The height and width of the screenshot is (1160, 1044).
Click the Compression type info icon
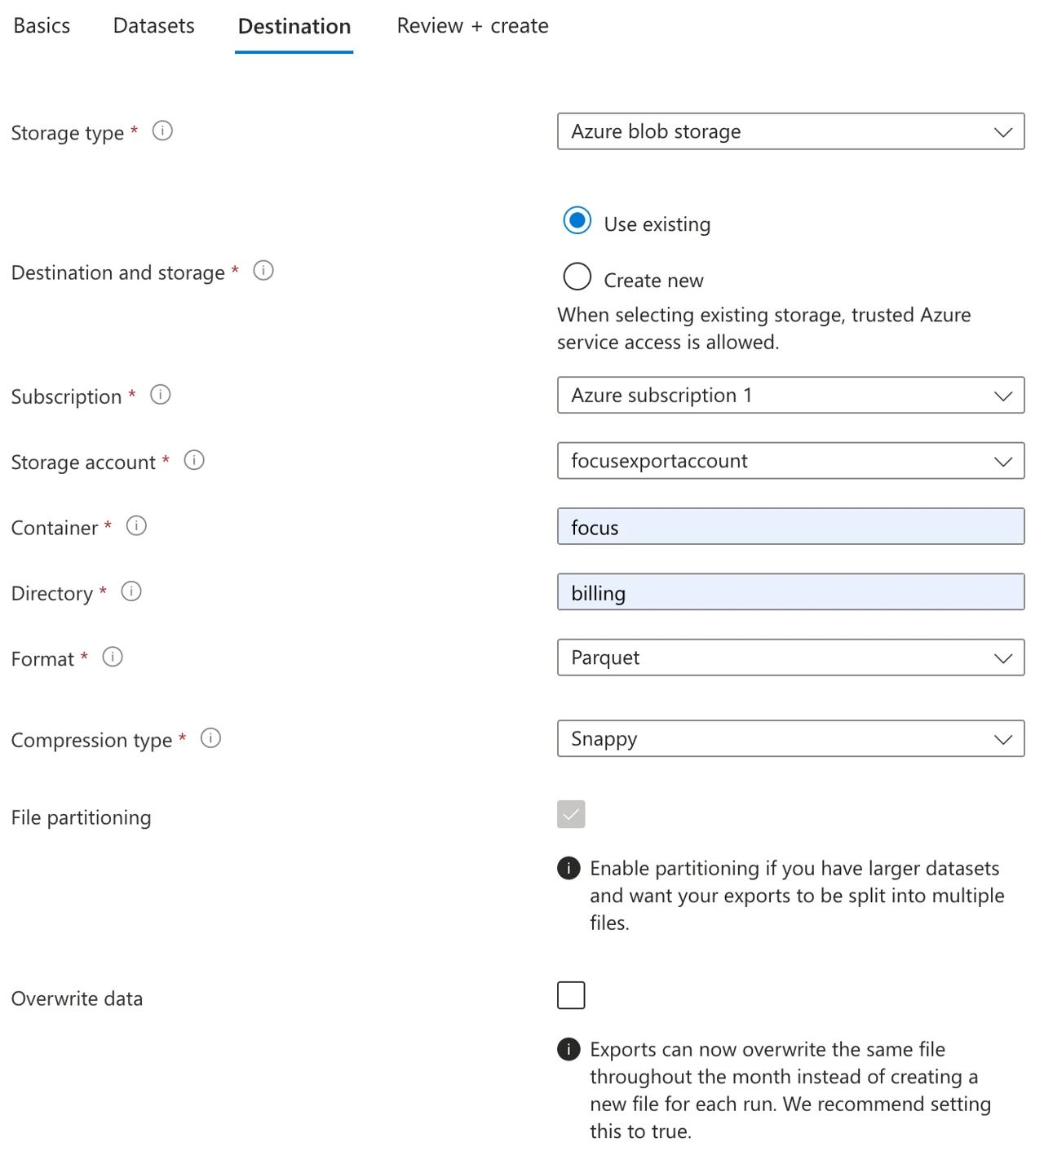210,738
